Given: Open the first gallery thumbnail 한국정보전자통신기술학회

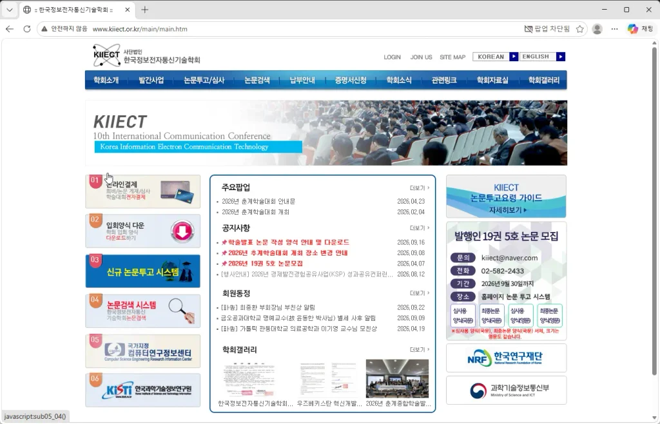Looking at the screenshot, I should pyautogui.click(x=250, y=379).
